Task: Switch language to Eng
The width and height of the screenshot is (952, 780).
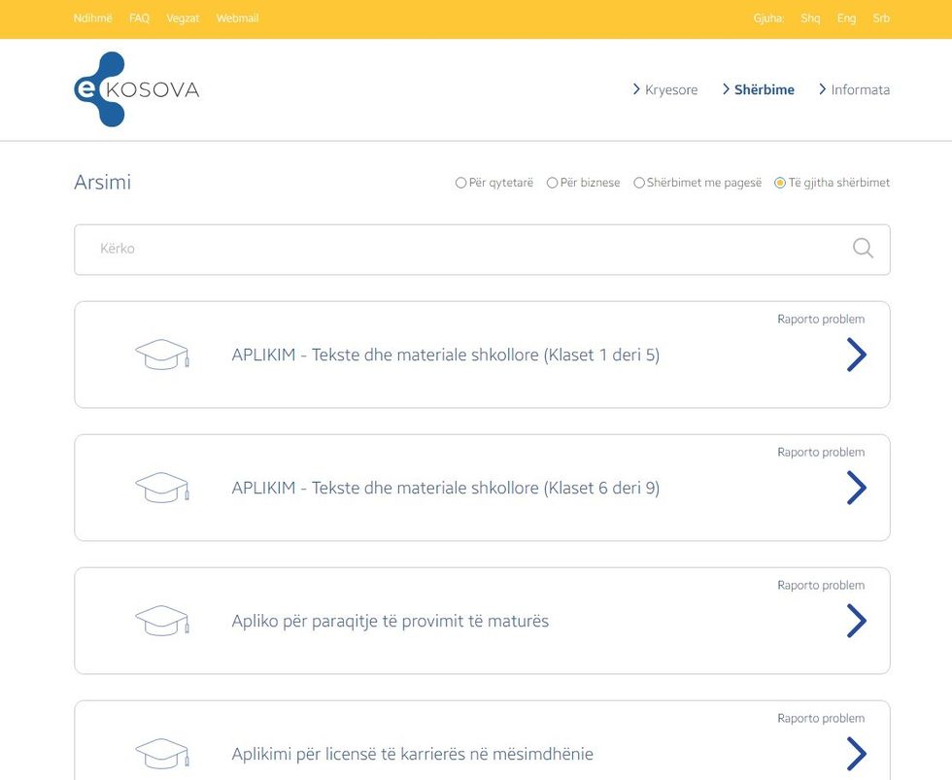Action: coord(846,18)
